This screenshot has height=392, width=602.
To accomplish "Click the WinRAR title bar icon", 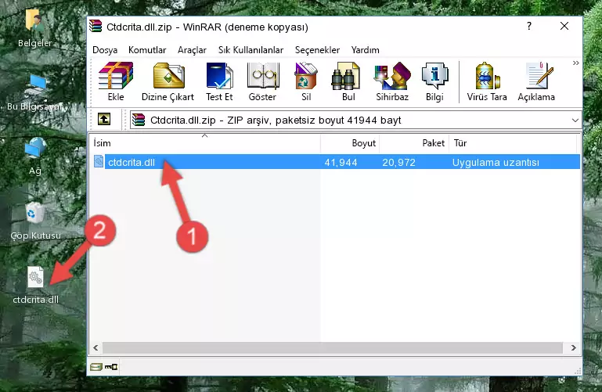I will 96,27.
